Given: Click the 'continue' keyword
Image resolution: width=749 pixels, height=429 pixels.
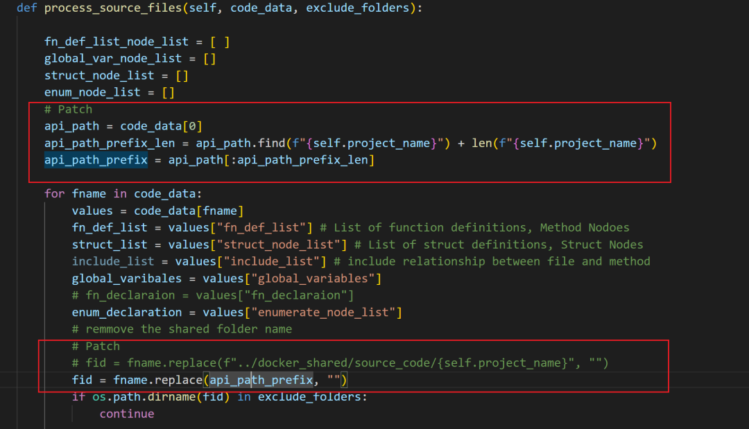Looking at the screenshot, I should coord(126,414).
